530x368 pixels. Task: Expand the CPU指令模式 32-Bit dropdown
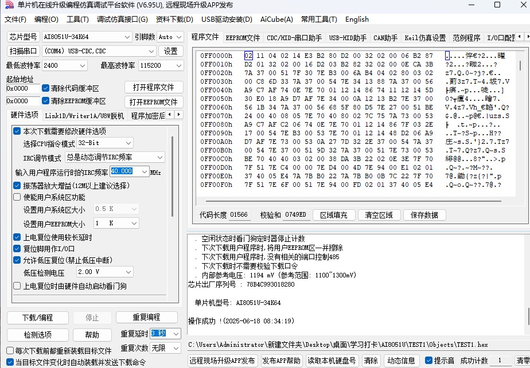click(x=128, y=143)
